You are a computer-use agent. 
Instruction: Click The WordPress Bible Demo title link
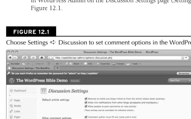click(x=42, y=80)
